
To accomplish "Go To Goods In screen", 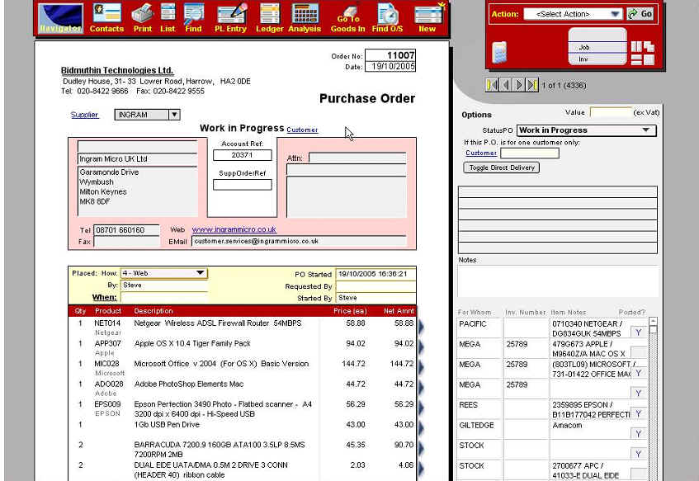I will [347, 19].
